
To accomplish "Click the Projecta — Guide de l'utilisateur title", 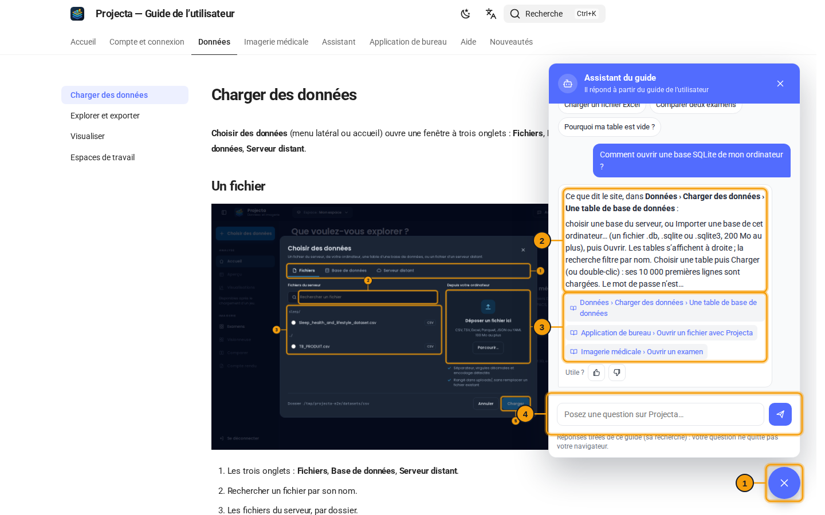I will pyautogui.click(x=165, y=14).
